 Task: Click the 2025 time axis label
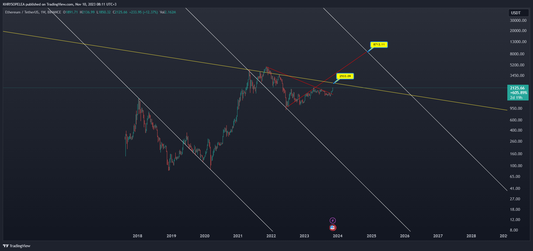(371, 236)
